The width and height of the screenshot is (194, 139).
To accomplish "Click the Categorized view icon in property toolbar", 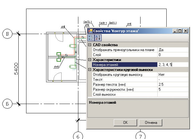I will 90,38.
